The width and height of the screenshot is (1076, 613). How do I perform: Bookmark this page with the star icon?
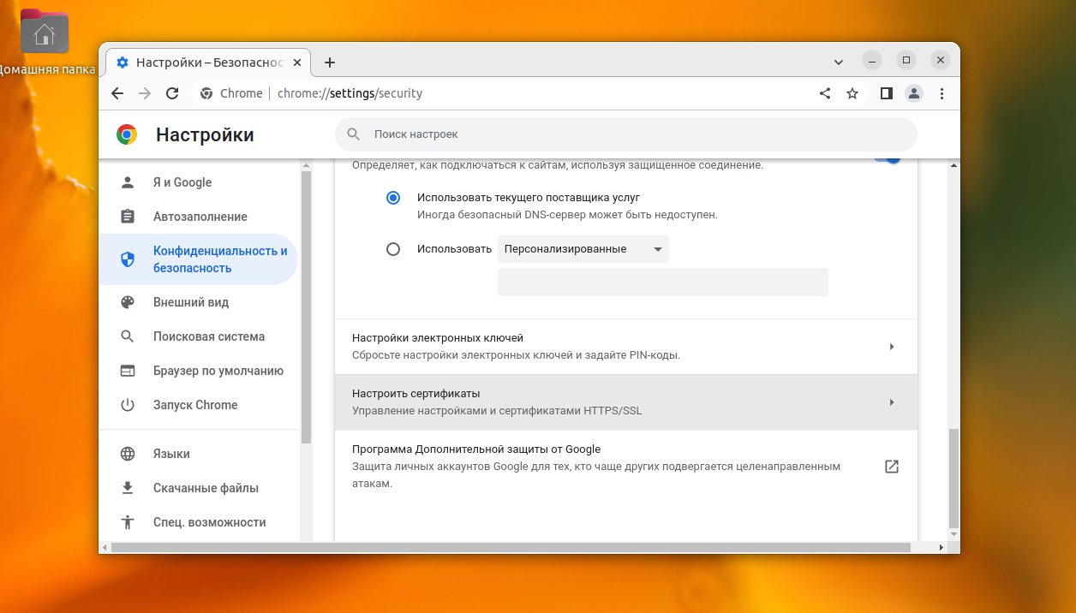[852, 93]
